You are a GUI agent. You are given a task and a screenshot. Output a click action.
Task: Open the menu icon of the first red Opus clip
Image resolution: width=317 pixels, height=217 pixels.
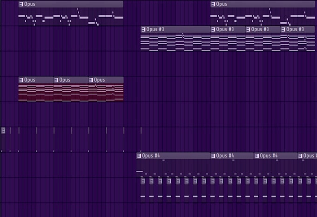(x=21, y=80)
